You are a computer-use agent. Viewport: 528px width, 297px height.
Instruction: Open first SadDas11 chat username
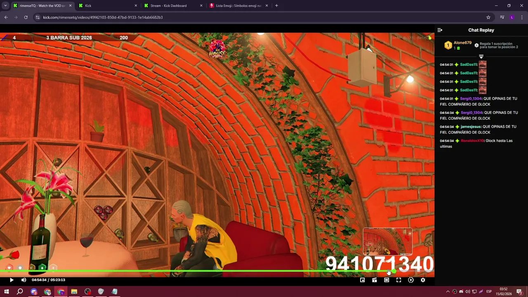pyautogui.click(x=468, y=65)
